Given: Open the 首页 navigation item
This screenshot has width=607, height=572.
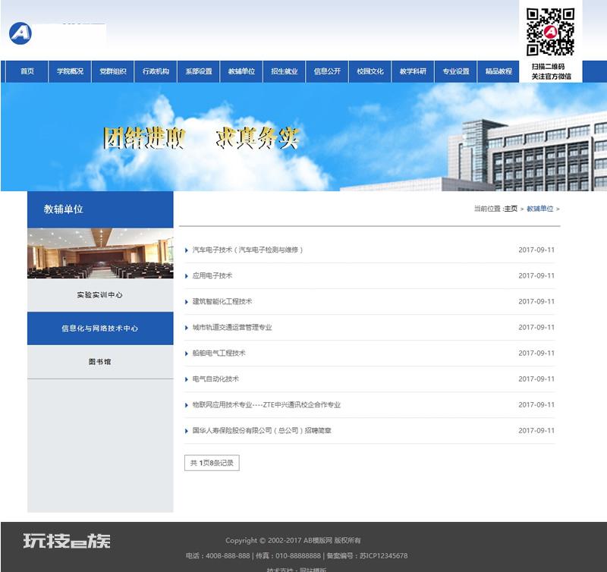Looking at the screenshot, I should click(x=27, y=71).
